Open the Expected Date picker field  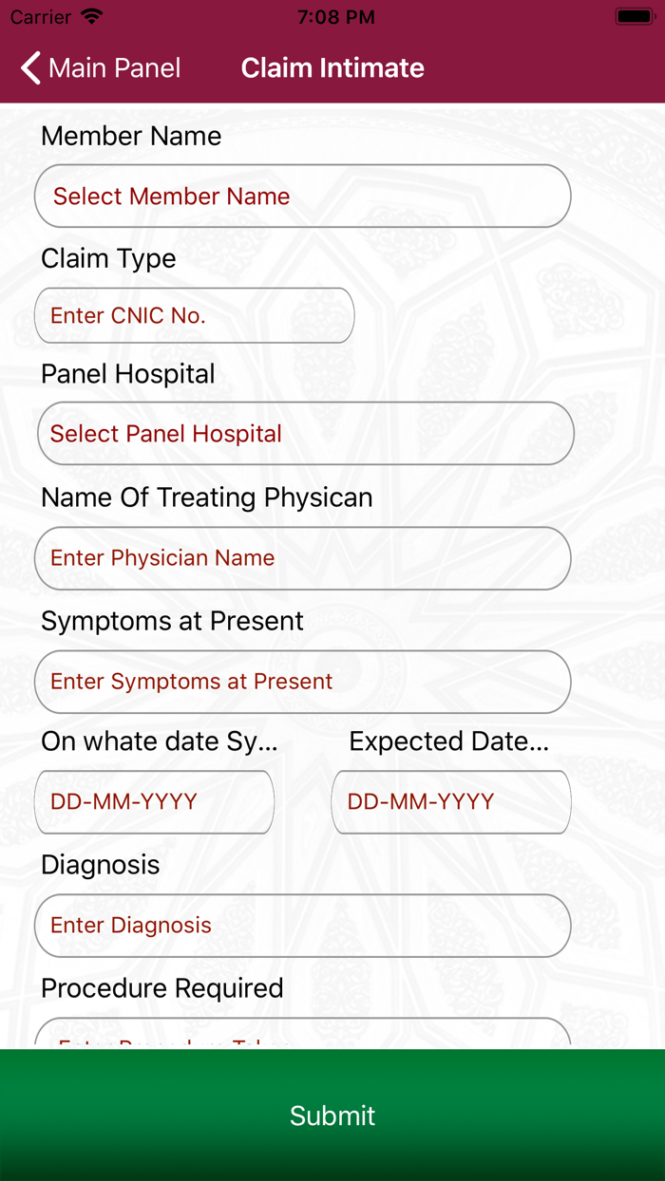point(451,802)
